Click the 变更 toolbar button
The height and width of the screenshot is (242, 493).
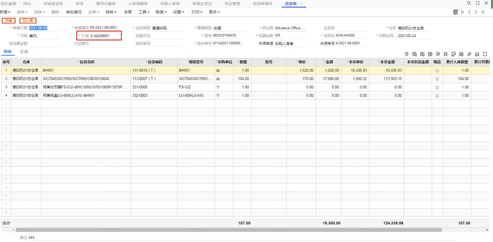pyautogui.click(x=128, y=12)
